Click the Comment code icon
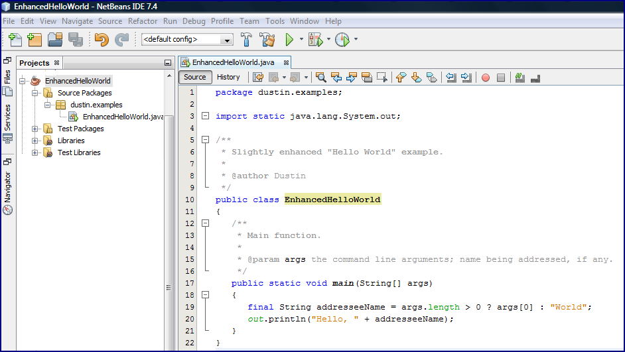The height and width of the screenshot is (352, 625). point(520,78)
